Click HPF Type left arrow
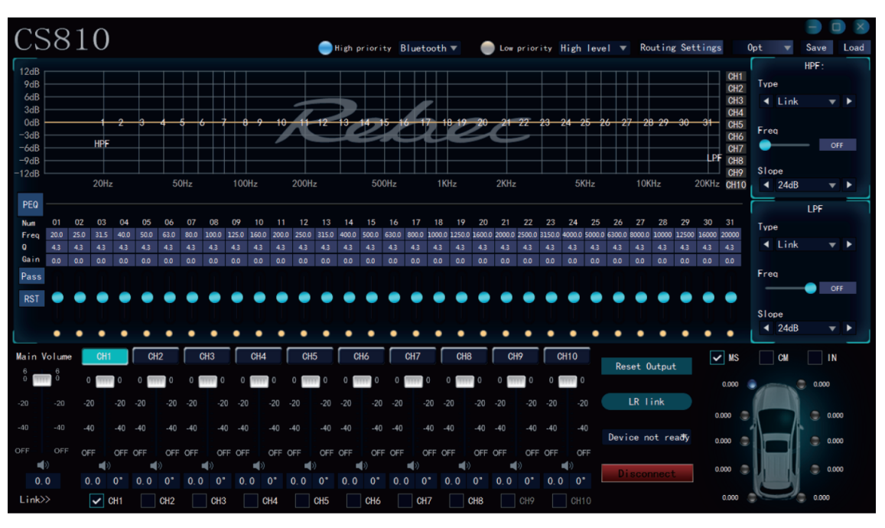 point(766,102)
